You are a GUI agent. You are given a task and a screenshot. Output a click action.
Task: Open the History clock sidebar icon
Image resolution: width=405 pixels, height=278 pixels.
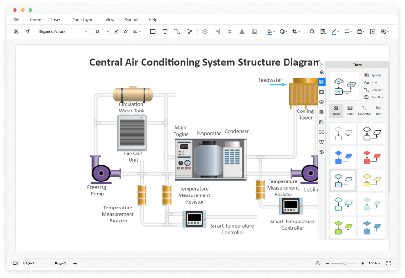321,152
